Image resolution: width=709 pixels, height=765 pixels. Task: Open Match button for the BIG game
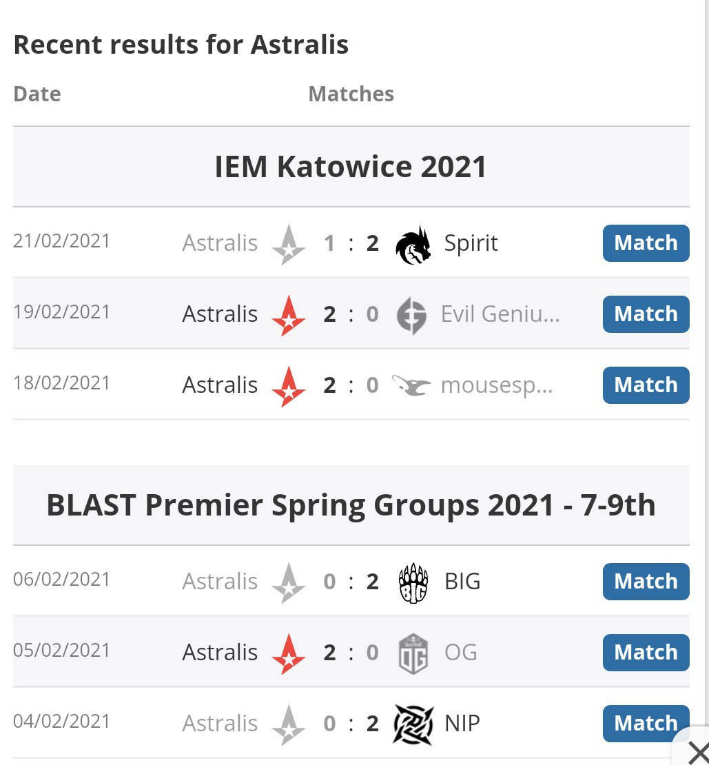coord(646,582)
